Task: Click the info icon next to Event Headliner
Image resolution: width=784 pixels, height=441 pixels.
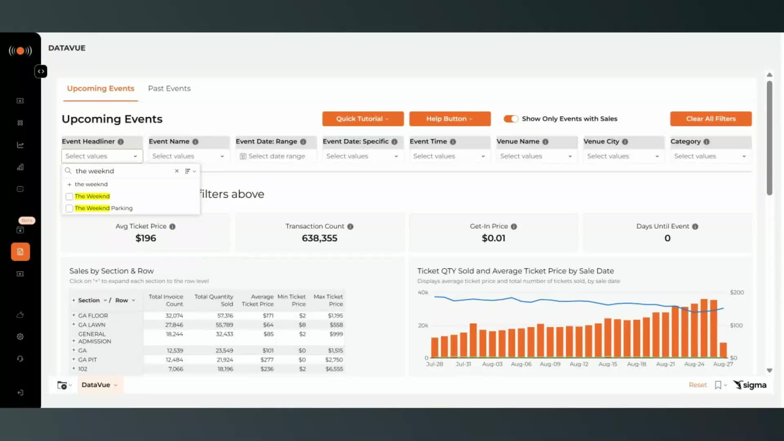Action: [x=120, y=142]
